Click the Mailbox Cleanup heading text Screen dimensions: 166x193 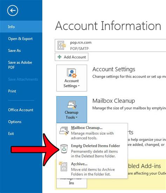pyautogui.click(x=113, y=101)
